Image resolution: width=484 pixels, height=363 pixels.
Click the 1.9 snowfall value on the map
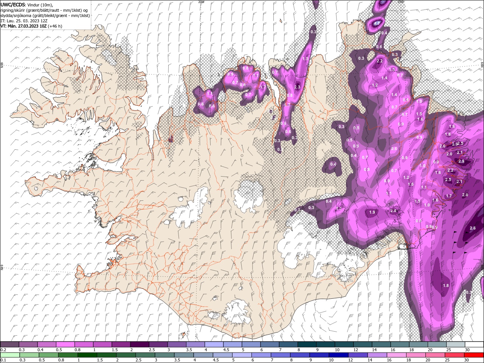pos(372,212)
